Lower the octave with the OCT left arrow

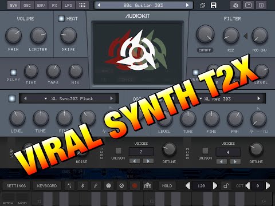(247, 185)
